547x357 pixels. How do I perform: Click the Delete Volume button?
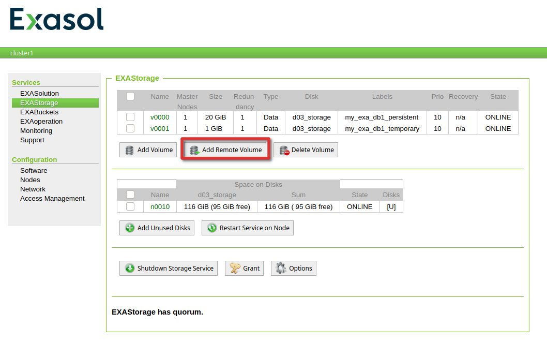306,150
